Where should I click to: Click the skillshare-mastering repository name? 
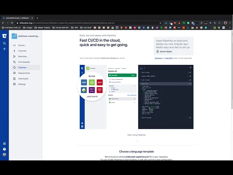pyautogui.click(x=29, y=36)
